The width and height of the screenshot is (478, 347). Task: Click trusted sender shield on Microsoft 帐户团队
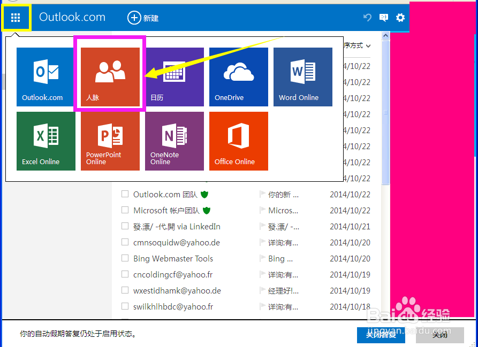(x=207, y=210)
